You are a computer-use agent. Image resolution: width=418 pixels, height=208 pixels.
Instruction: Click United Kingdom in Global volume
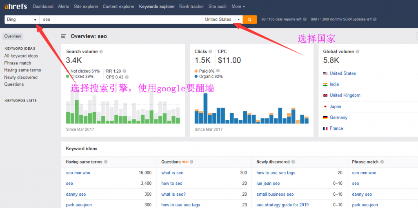pyautogui.click(x=345, y=95)
